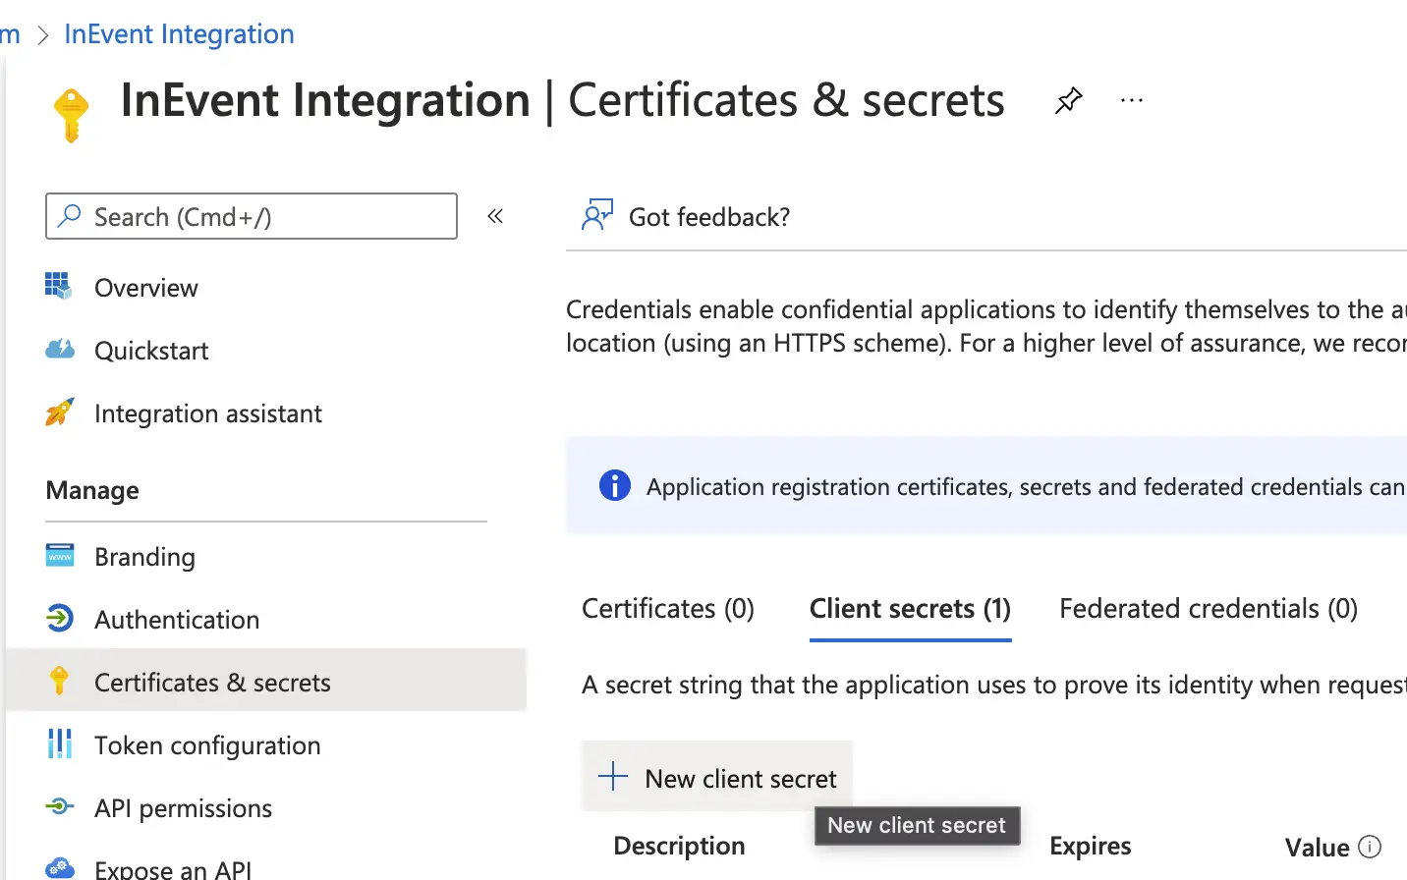1407x880 pixels.
Task: Click the Authentication arrow icon
Action: click(x=60, y=618)
